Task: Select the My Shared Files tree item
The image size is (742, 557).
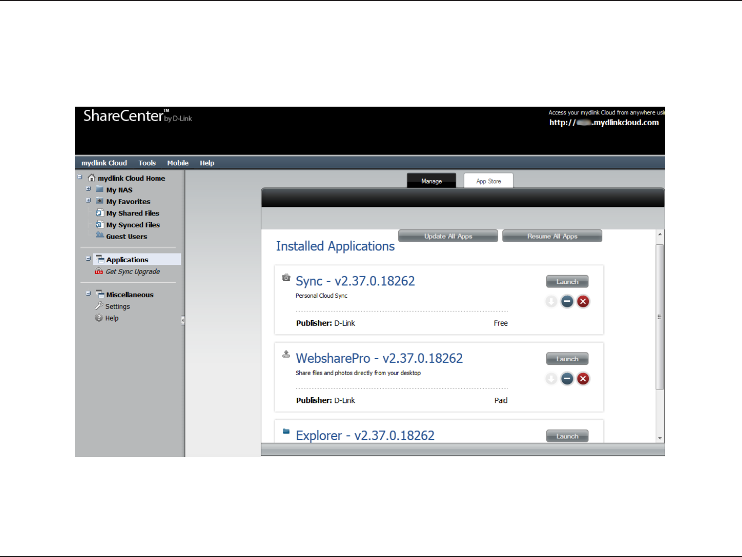Action: [x=132, y=213]
